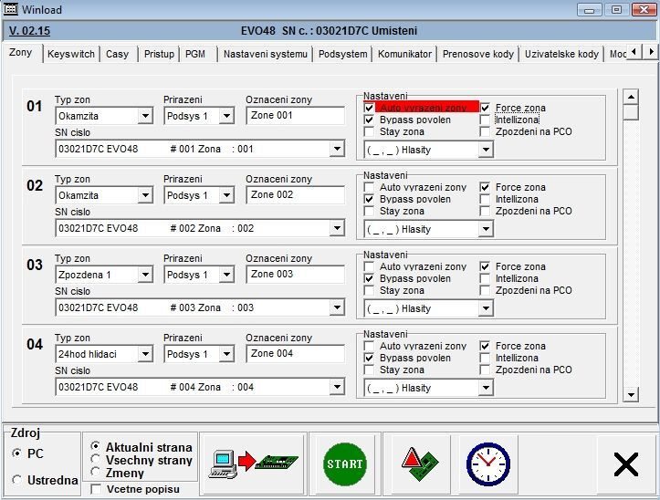Open SN cislo dropdown for zone 04
Screen dimensions: 660x500
point(336,388)
